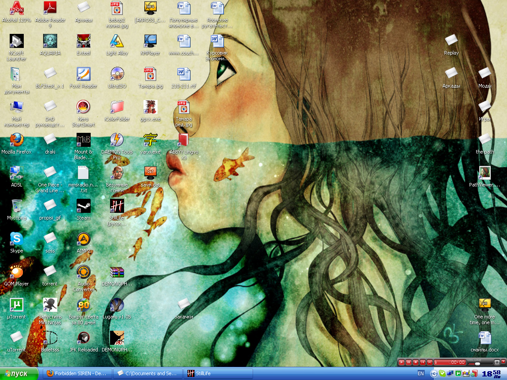
Task: Open the Пуск start menu
Action: (19, 373)
